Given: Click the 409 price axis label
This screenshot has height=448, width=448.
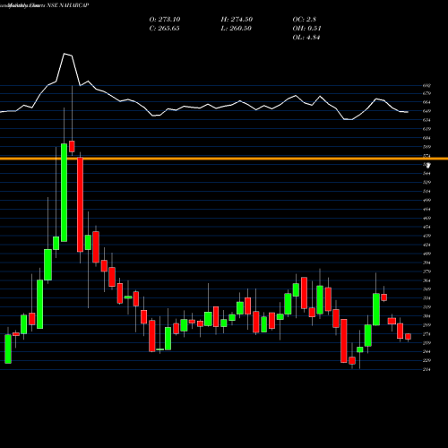Looking at the screenshot, I should [x=426, y=254].
